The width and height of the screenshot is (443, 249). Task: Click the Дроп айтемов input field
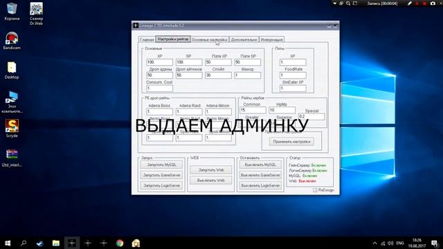point(189,75)
